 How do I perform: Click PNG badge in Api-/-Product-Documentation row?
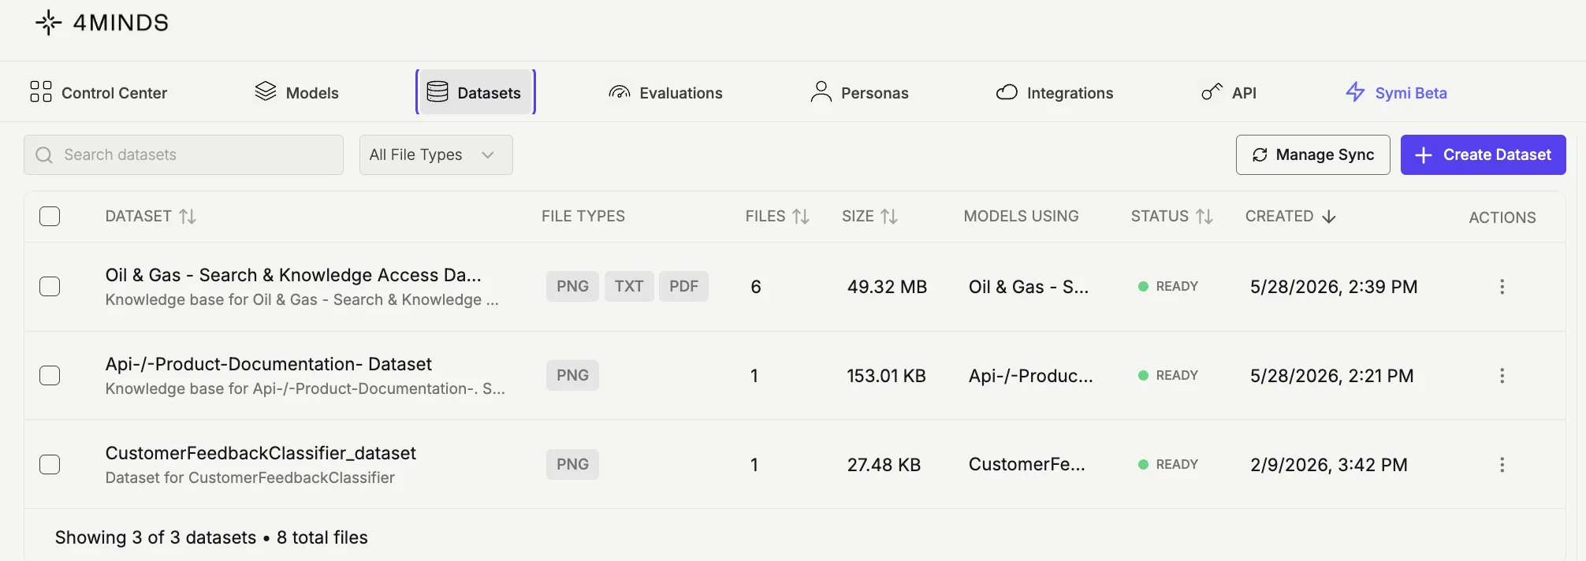tap(572, 375)
